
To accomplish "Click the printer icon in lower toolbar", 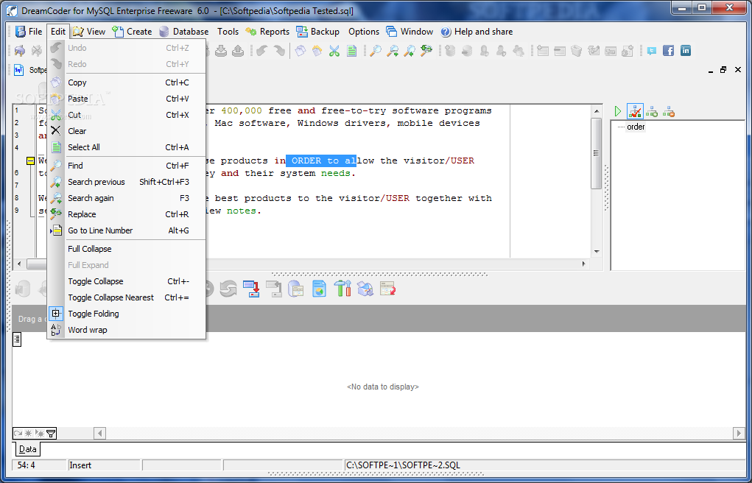I will point(365,289).
